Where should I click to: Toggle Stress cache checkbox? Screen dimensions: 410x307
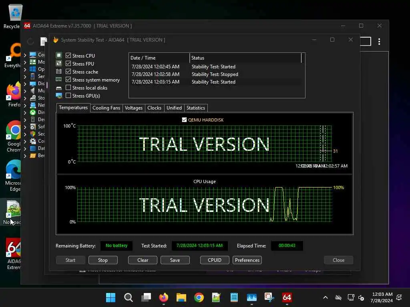pos(68,72)
